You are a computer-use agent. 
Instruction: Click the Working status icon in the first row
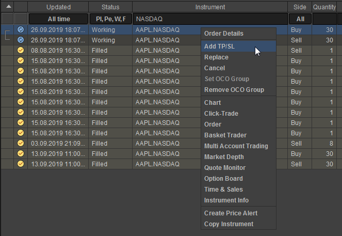click(21, 30)
